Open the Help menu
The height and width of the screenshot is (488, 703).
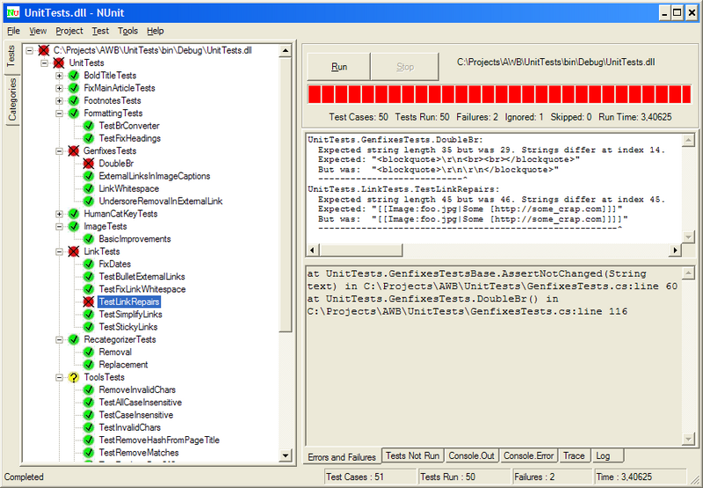pos(156,31)
